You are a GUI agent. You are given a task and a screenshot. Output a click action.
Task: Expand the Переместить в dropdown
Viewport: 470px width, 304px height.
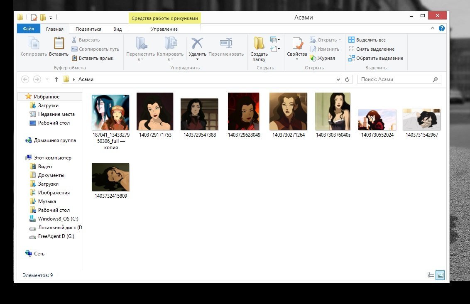tap(140, 59)
